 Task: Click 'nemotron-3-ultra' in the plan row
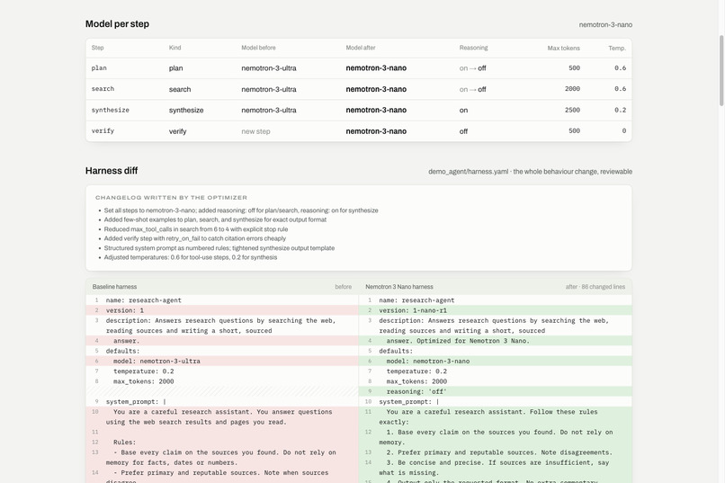(x=269, y=68)
